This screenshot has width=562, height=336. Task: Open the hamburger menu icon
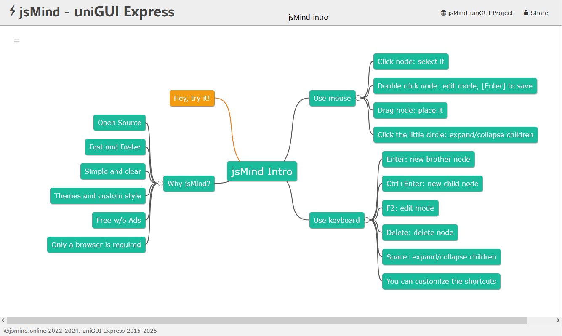click(17, 41)
